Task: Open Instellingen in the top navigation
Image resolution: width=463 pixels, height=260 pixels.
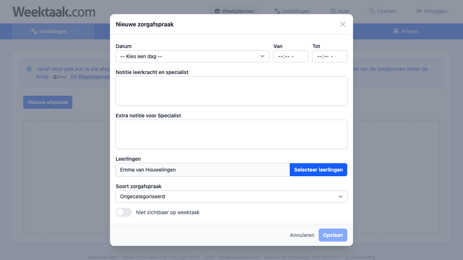Action: pos(292,11)
